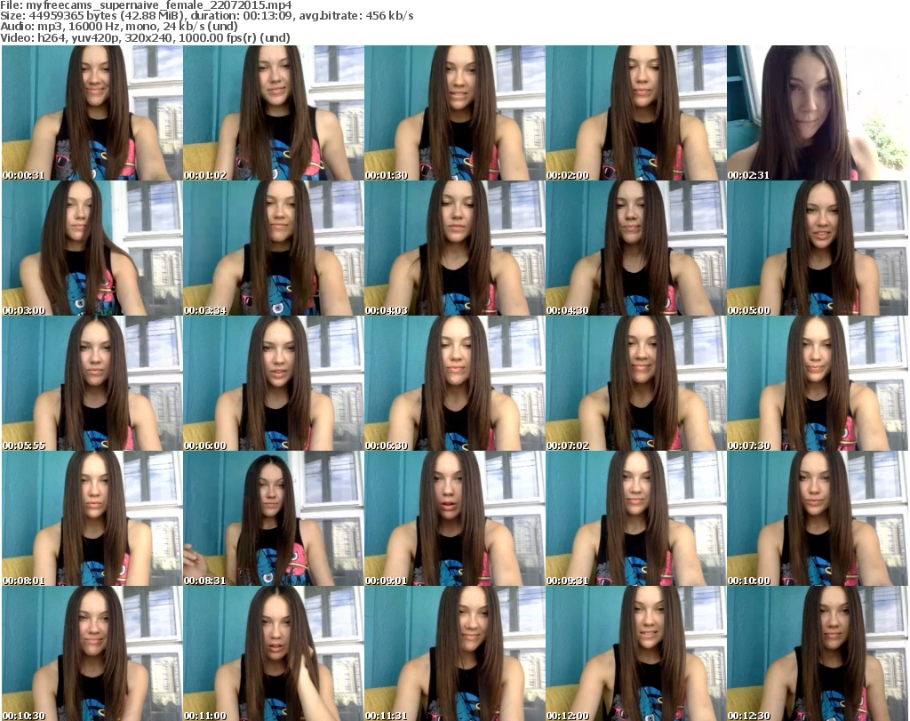The image size is (910, 721).
Task: Choose the 00:06:00 thumbnail
Action: coord(274,383)
